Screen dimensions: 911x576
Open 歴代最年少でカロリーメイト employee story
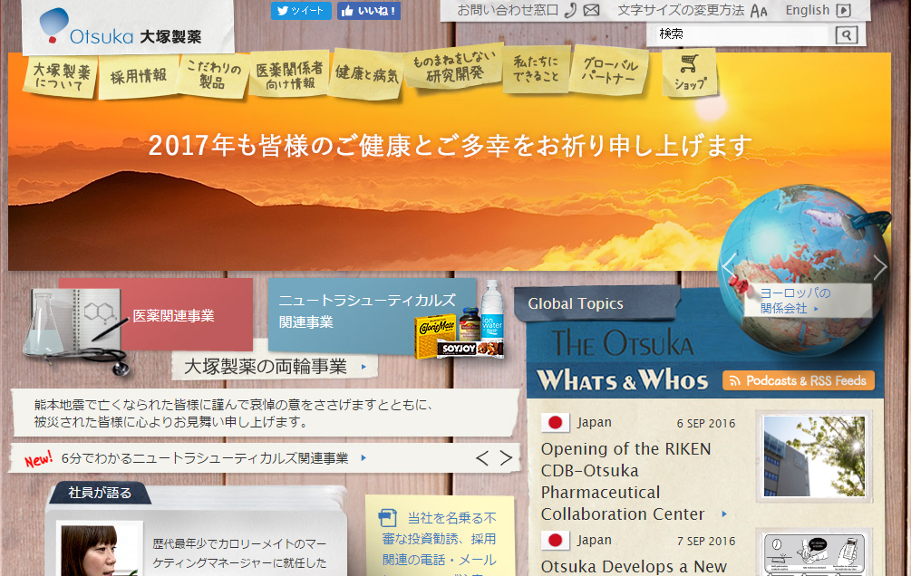click(240, 553)
